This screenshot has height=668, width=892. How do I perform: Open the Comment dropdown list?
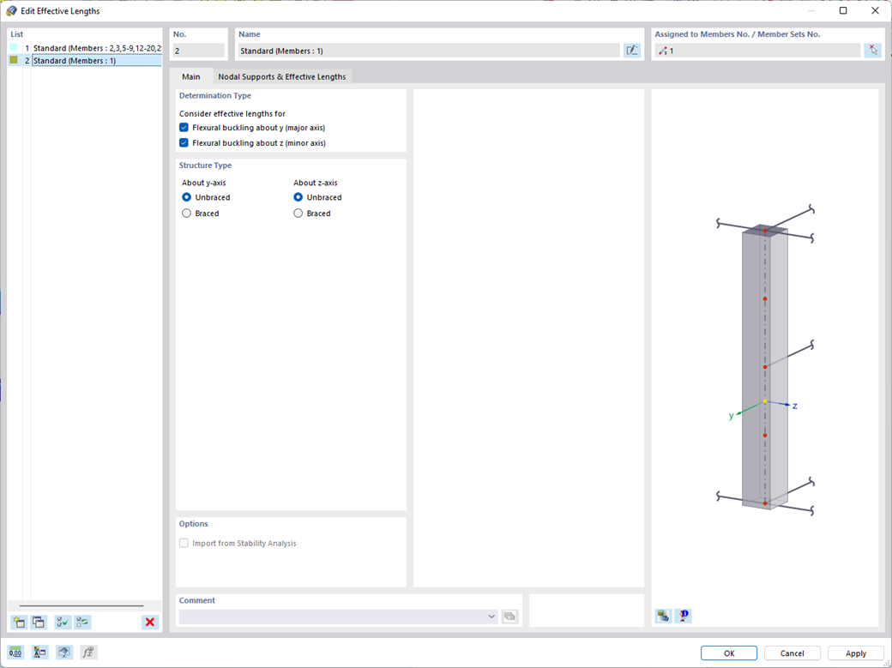pyautogui.click(x=491, y=616)
